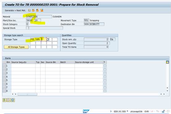Toggle the OVR insert mode indicator

(x=147, y=112)
